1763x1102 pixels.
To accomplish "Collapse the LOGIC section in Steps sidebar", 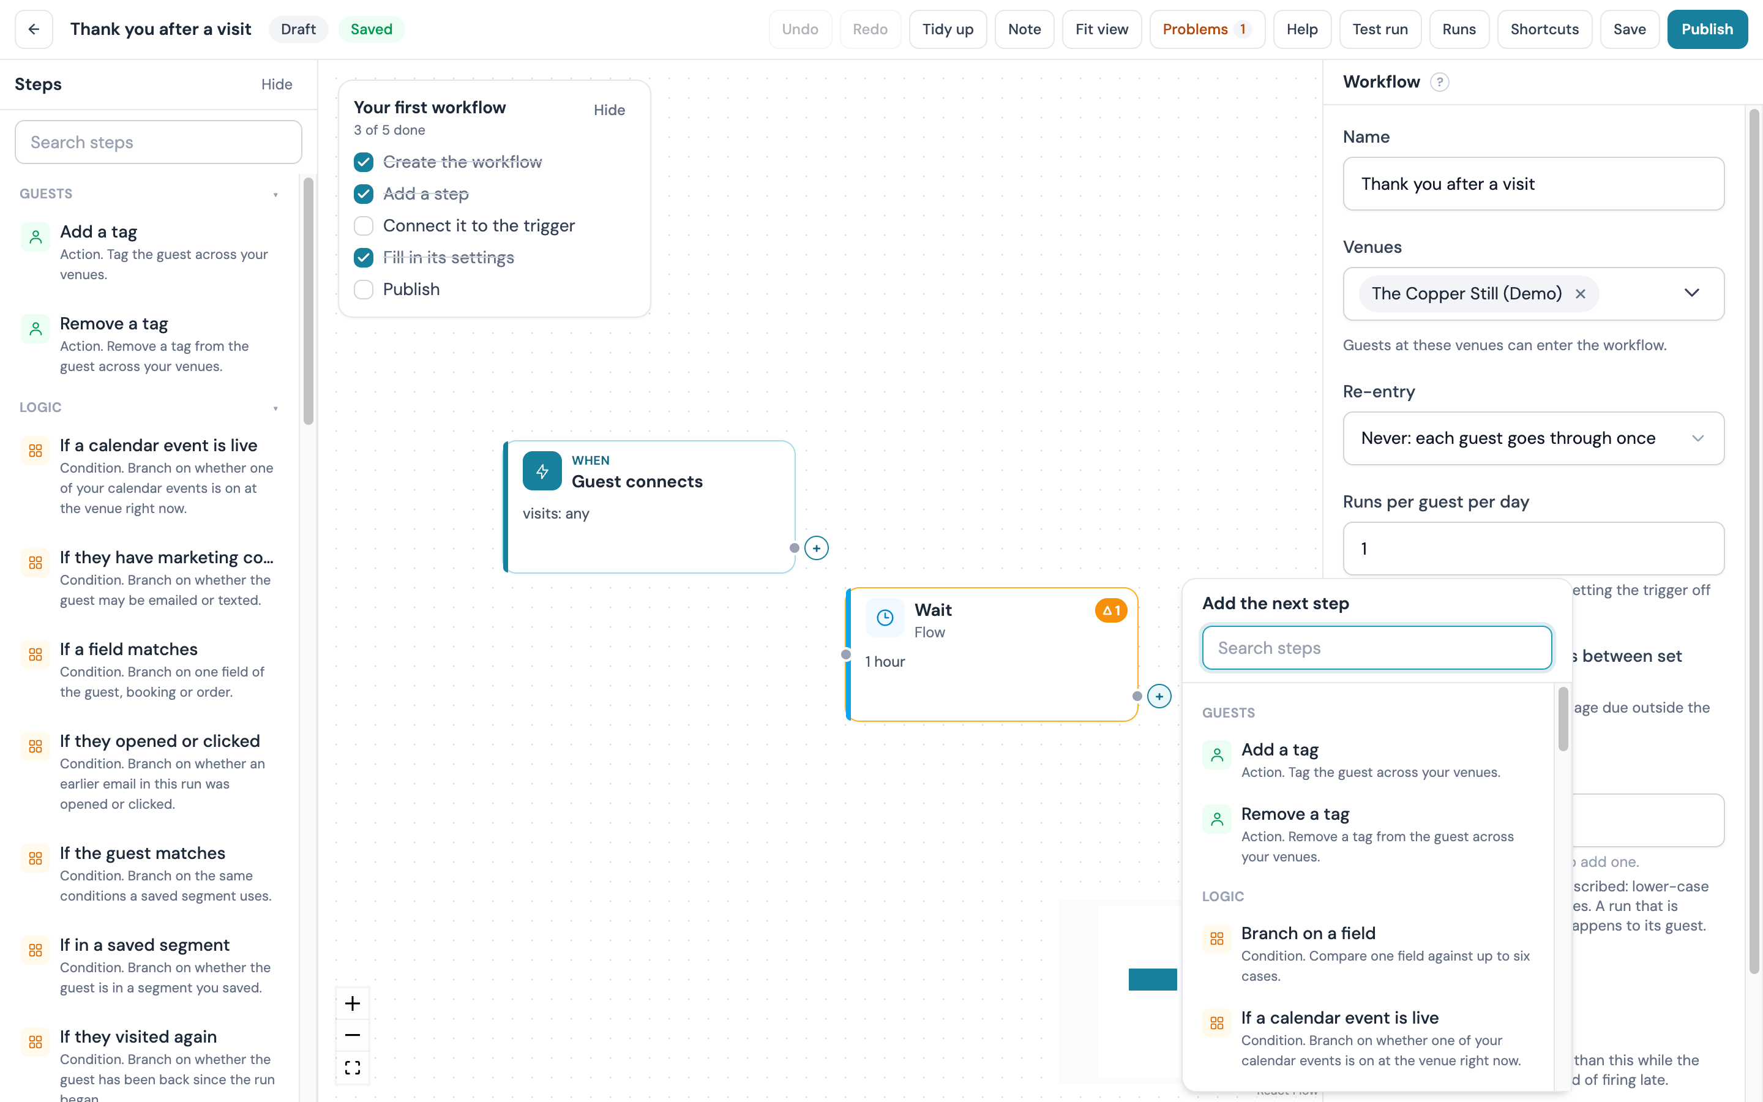I will pos(275,408).
